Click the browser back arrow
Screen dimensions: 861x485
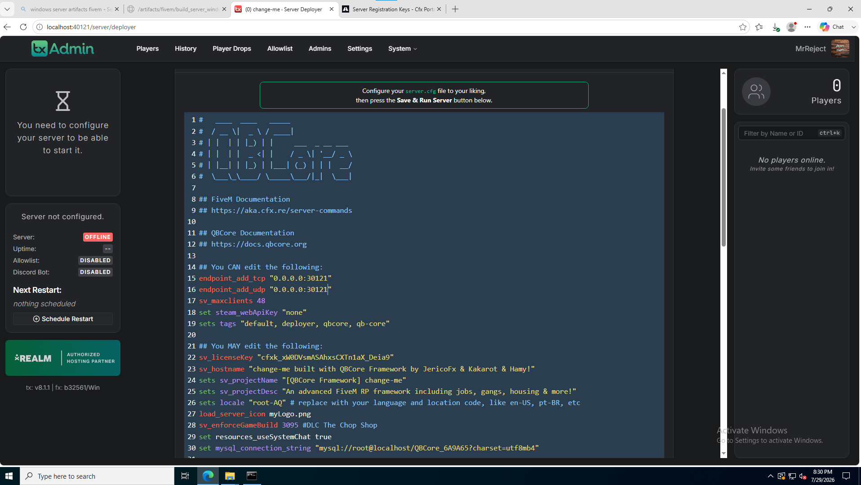[7, 27]
